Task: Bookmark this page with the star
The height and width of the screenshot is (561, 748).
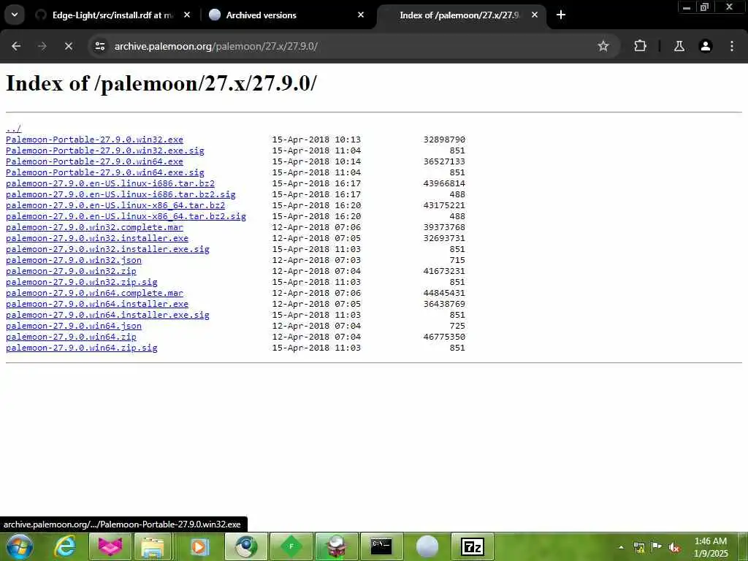Action: [603, 46]
